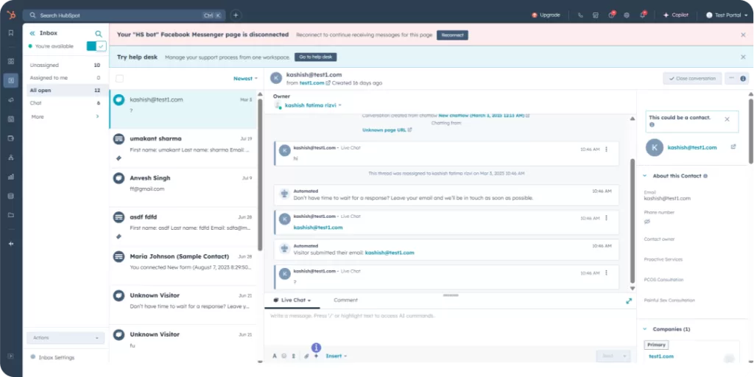Collapse the Companies (1) section
Image resolution: width=754 pixels, height=377 pixels.
645,329
